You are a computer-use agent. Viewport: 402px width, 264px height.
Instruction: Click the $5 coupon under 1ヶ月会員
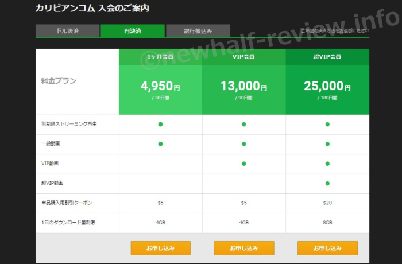160,203
